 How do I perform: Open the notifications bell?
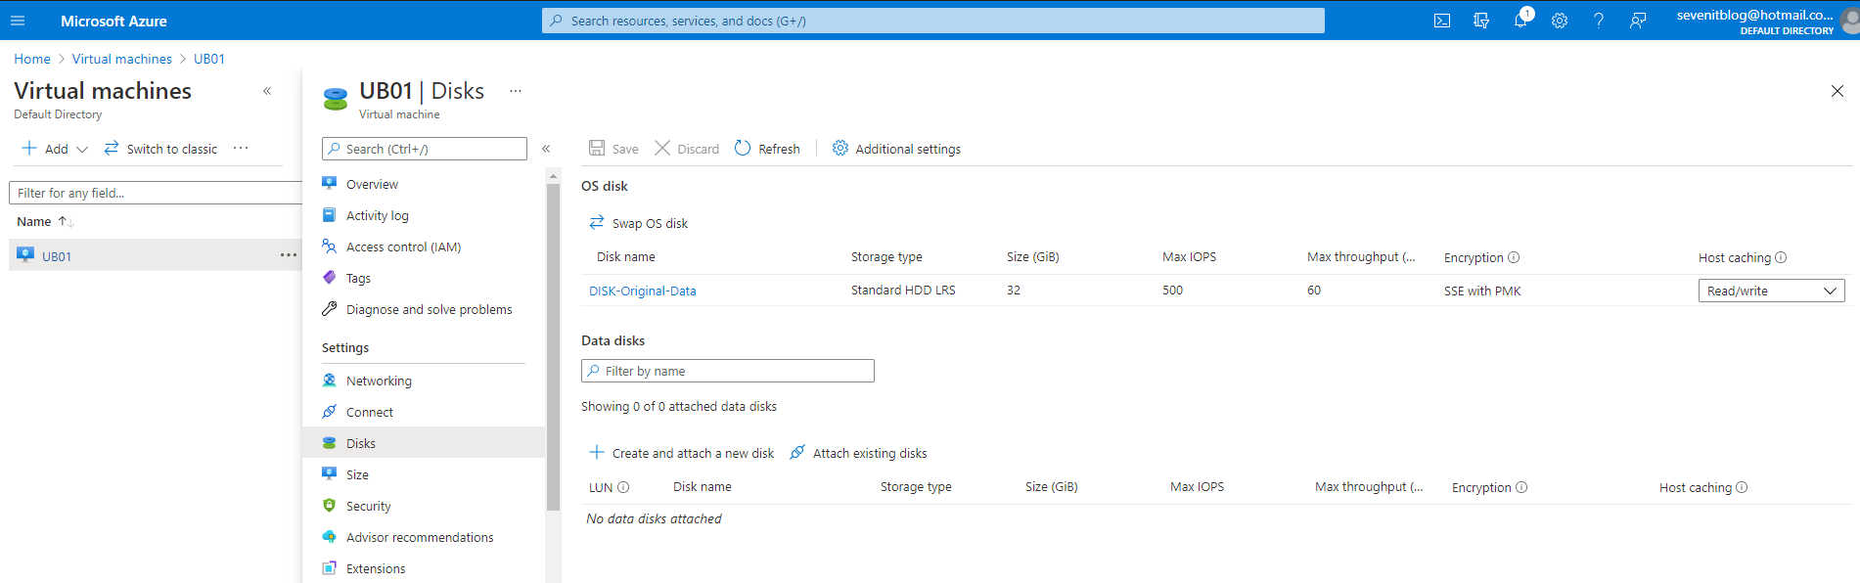(1520, 21)
